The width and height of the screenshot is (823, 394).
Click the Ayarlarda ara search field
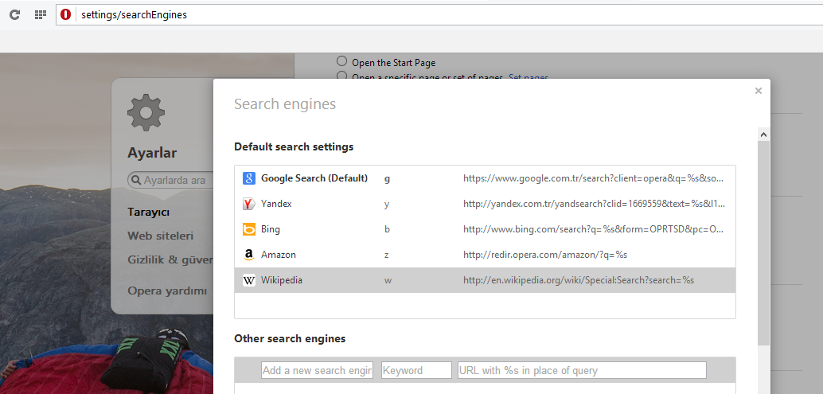(170, 180)
